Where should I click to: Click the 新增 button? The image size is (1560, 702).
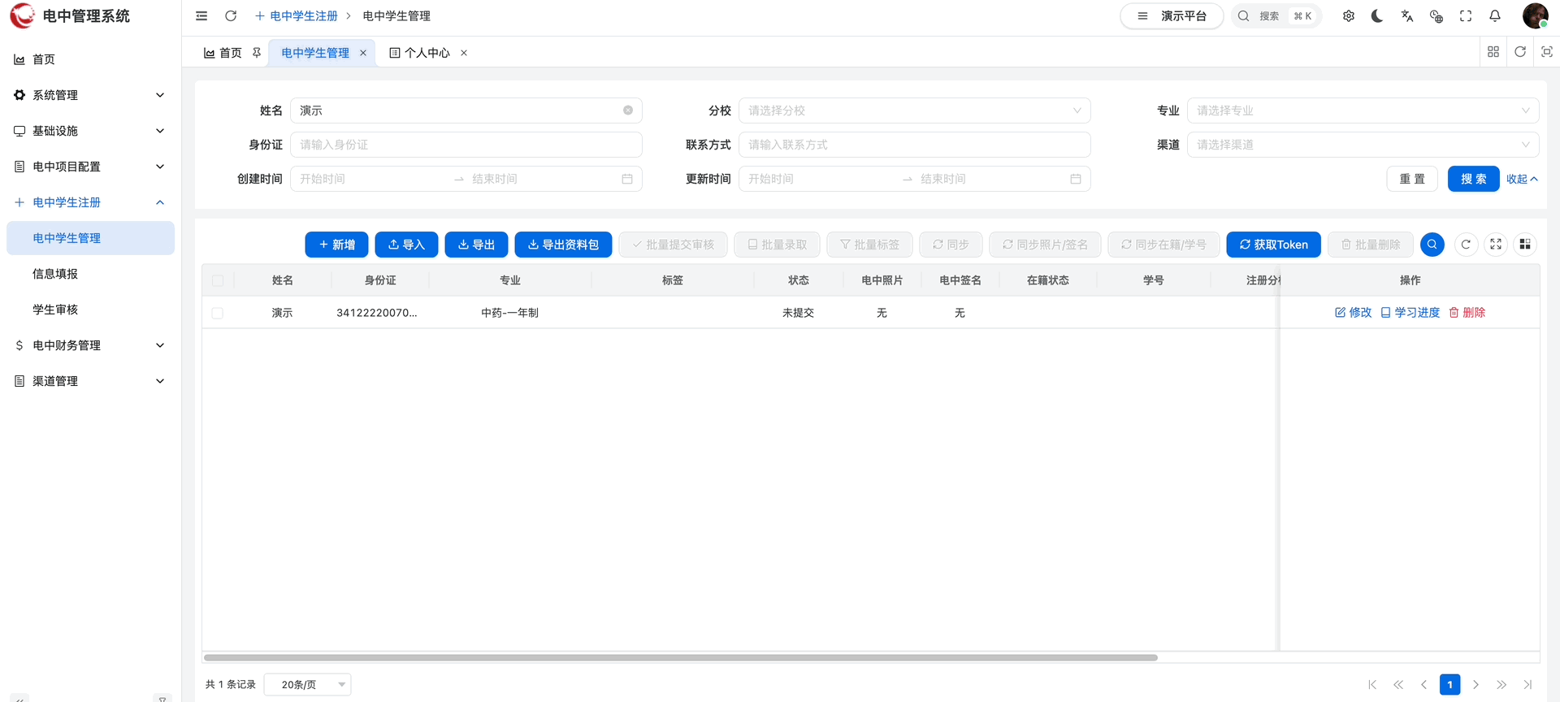(x=336, y=245)
